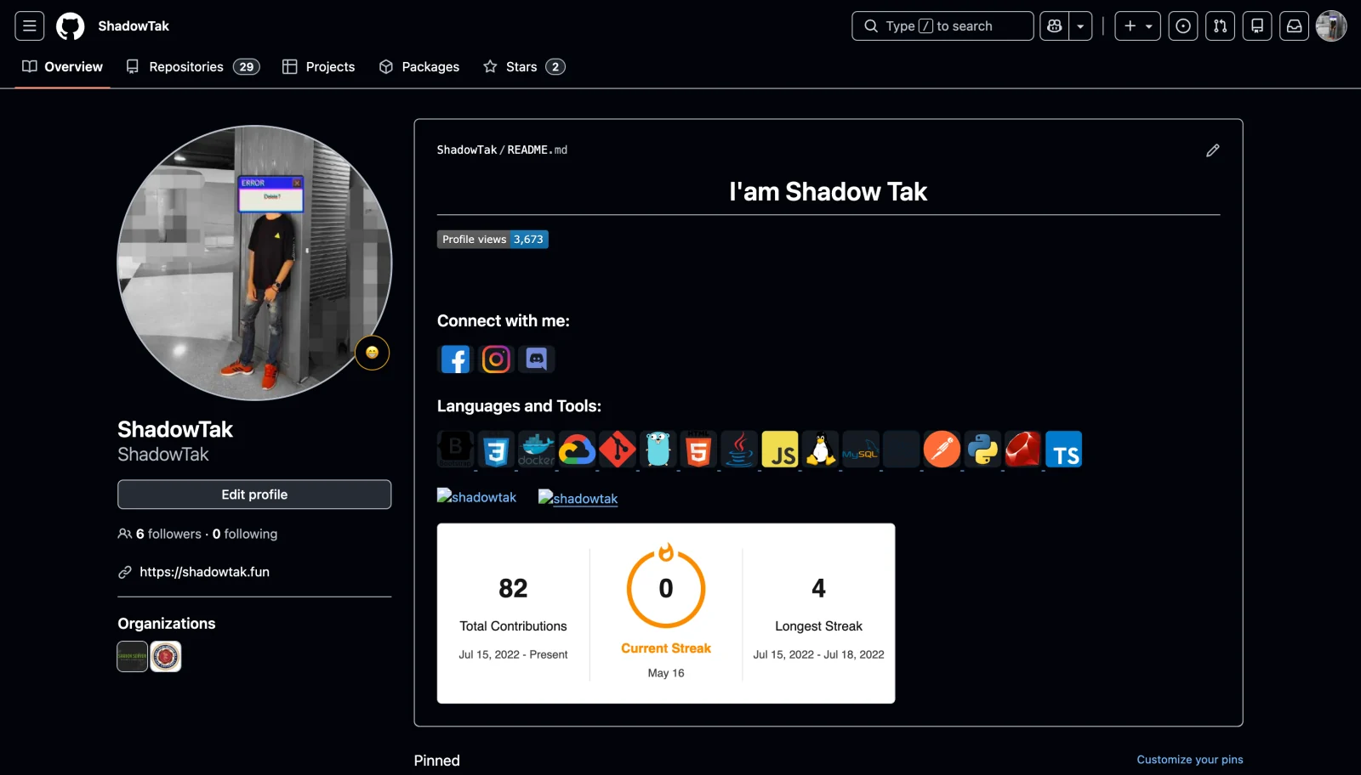Open the Discord social icon

537,359
